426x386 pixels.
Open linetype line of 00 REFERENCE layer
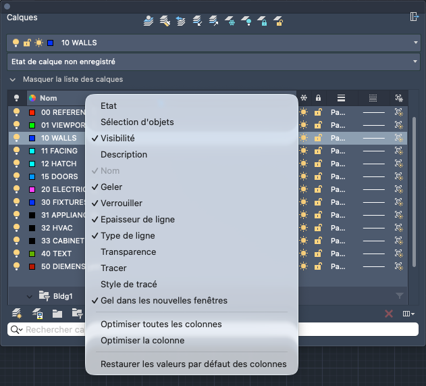(x=374, y=112)
